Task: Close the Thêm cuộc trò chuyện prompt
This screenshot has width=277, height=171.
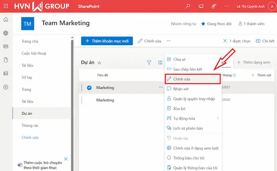Action: (66, 159)
